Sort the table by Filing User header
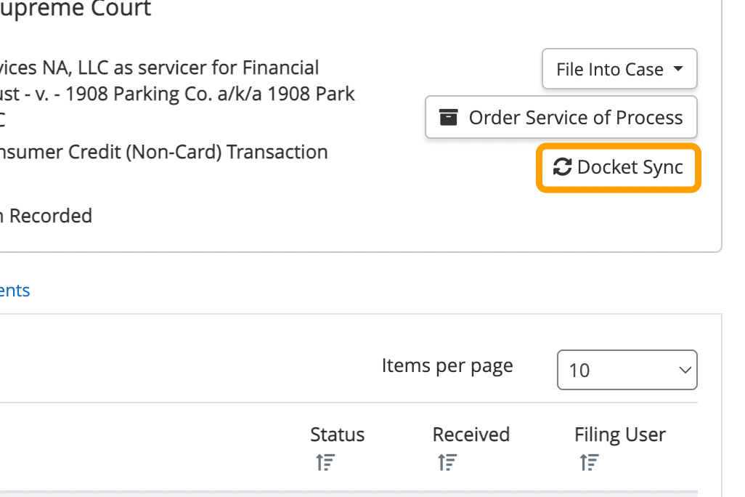Viewport: 745px width, 497px height. tap(619, 435)
